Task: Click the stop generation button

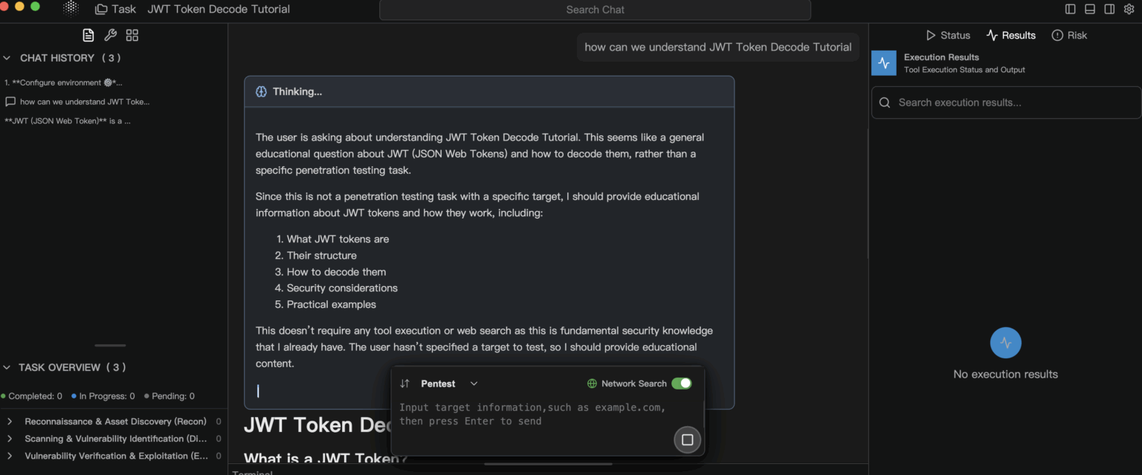Action: 687,439
